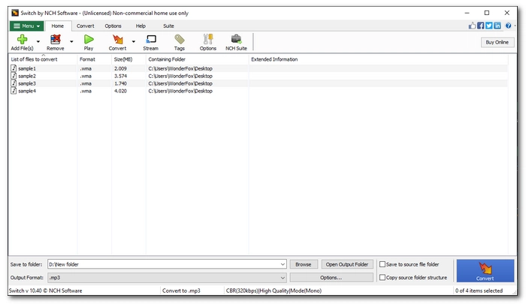The height and width of the screenshot is (304, 526).
Task: Select the sample2 file name
Action: pyautogui.click(x=27, y=76)
